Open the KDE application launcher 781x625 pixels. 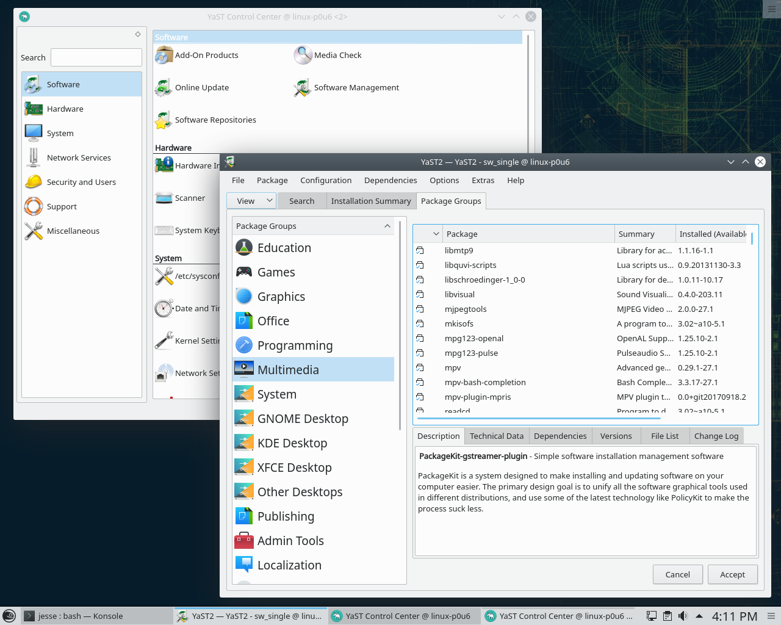click(x=9, y=616)
